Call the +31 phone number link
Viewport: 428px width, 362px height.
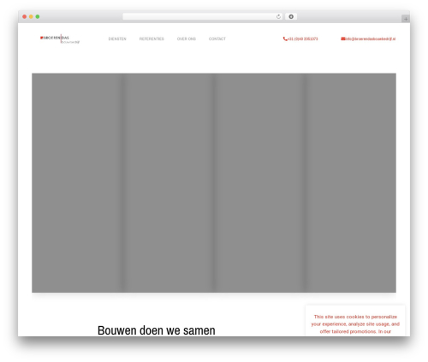click(x=303, y=39)
